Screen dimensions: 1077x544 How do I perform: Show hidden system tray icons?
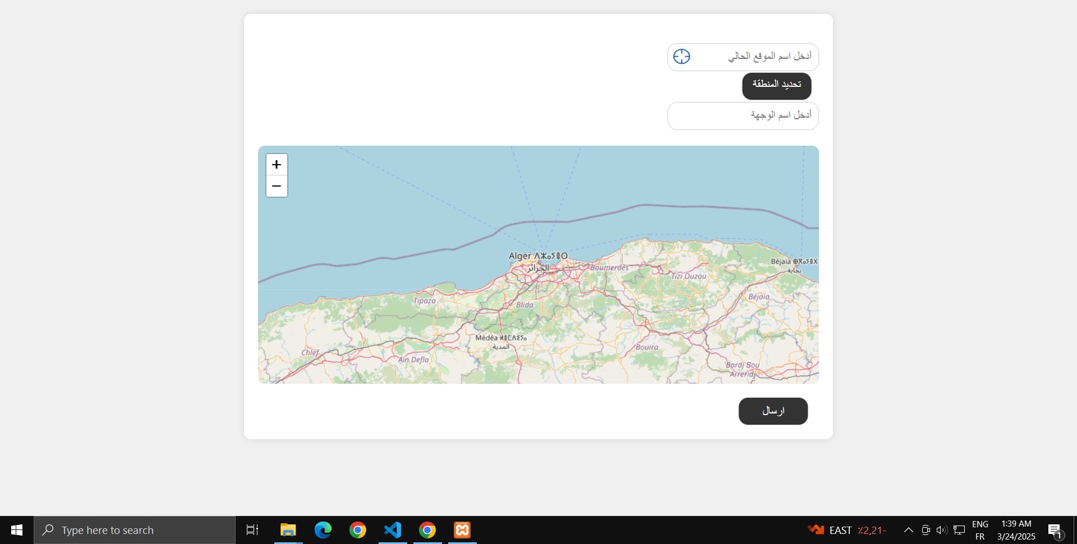tap(908, 530)
